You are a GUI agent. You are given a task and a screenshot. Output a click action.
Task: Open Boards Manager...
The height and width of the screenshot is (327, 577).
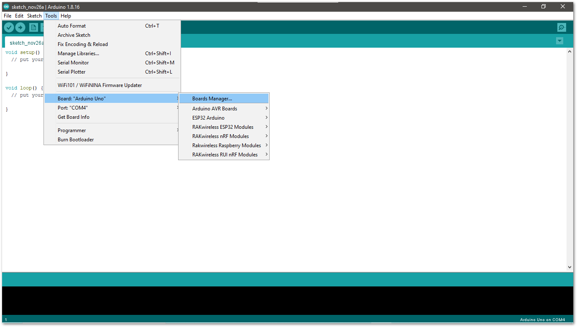(x=224, y=99)
